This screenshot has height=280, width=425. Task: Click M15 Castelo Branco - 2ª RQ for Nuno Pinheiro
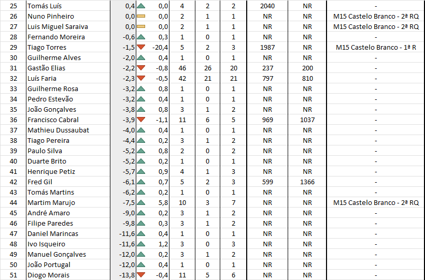(376, 16)
